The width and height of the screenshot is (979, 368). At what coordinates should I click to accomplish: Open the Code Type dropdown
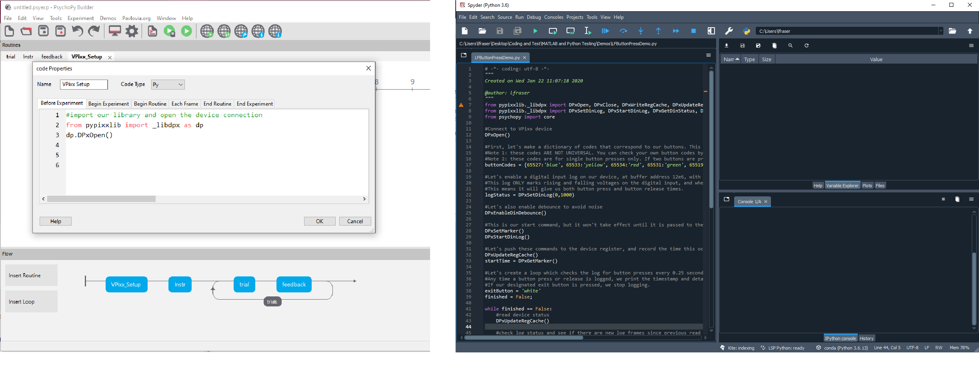click(x=168, y=84)
